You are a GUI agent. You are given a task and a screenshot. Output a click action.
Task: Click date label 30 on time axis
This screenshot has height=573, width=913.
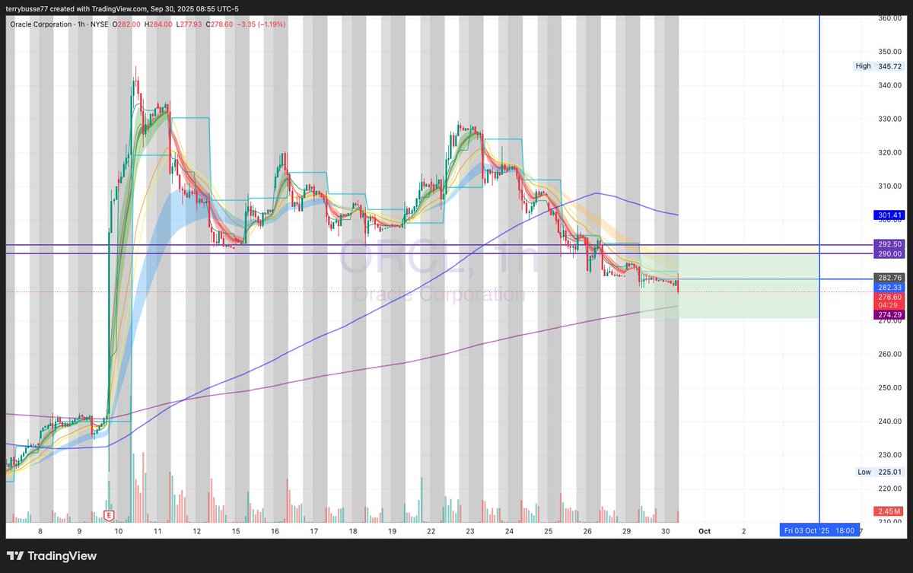coord(666,530)
